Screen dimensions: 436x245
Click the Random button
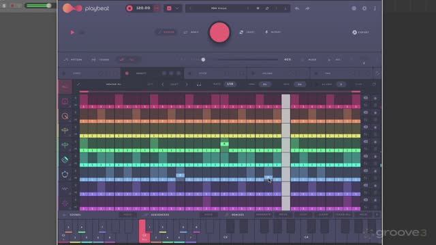pos(166,32)
